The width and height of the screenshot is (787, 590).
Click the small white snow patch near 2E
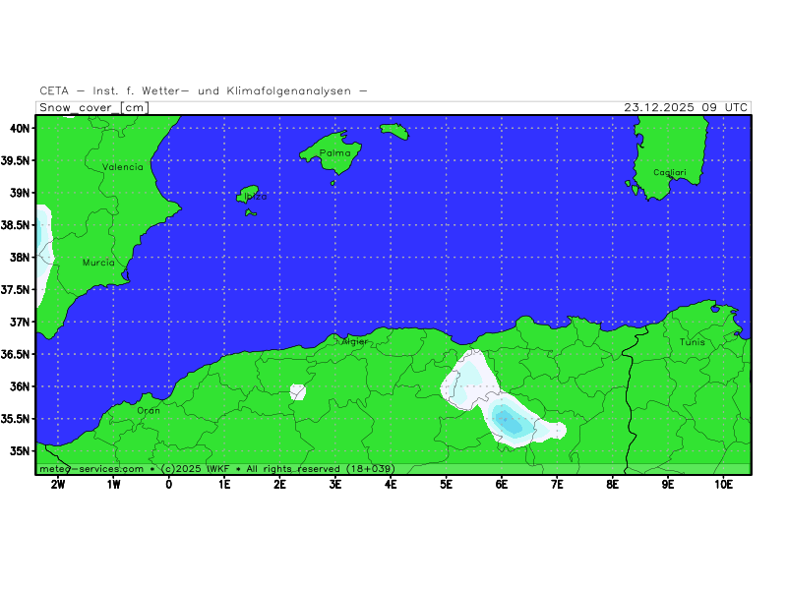[298, 392]
